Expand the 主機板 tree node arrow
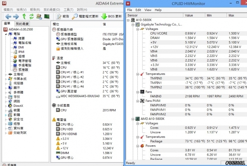The height and width of the screenshot is (166, 247). tap(6, 75)
